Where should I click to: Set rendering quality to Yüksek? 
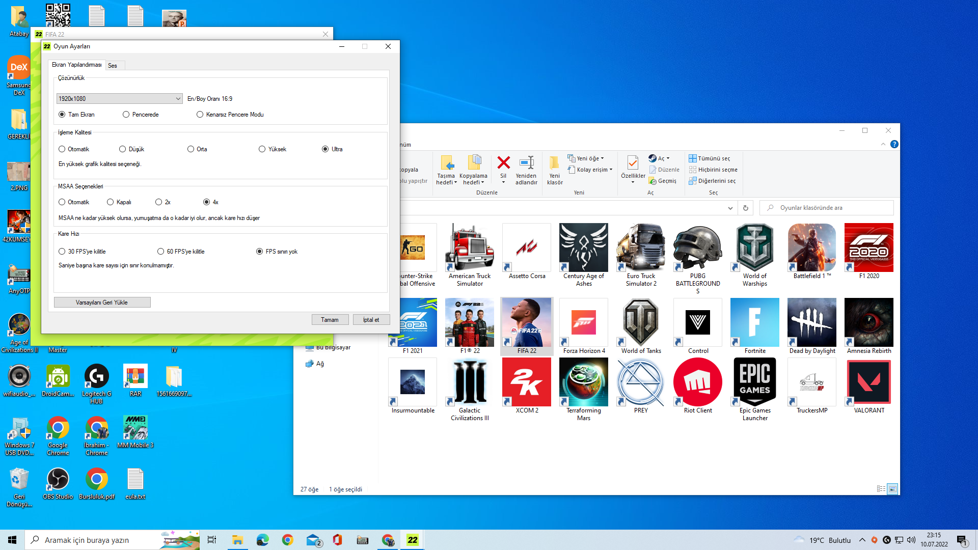click(x=262, y=149)
